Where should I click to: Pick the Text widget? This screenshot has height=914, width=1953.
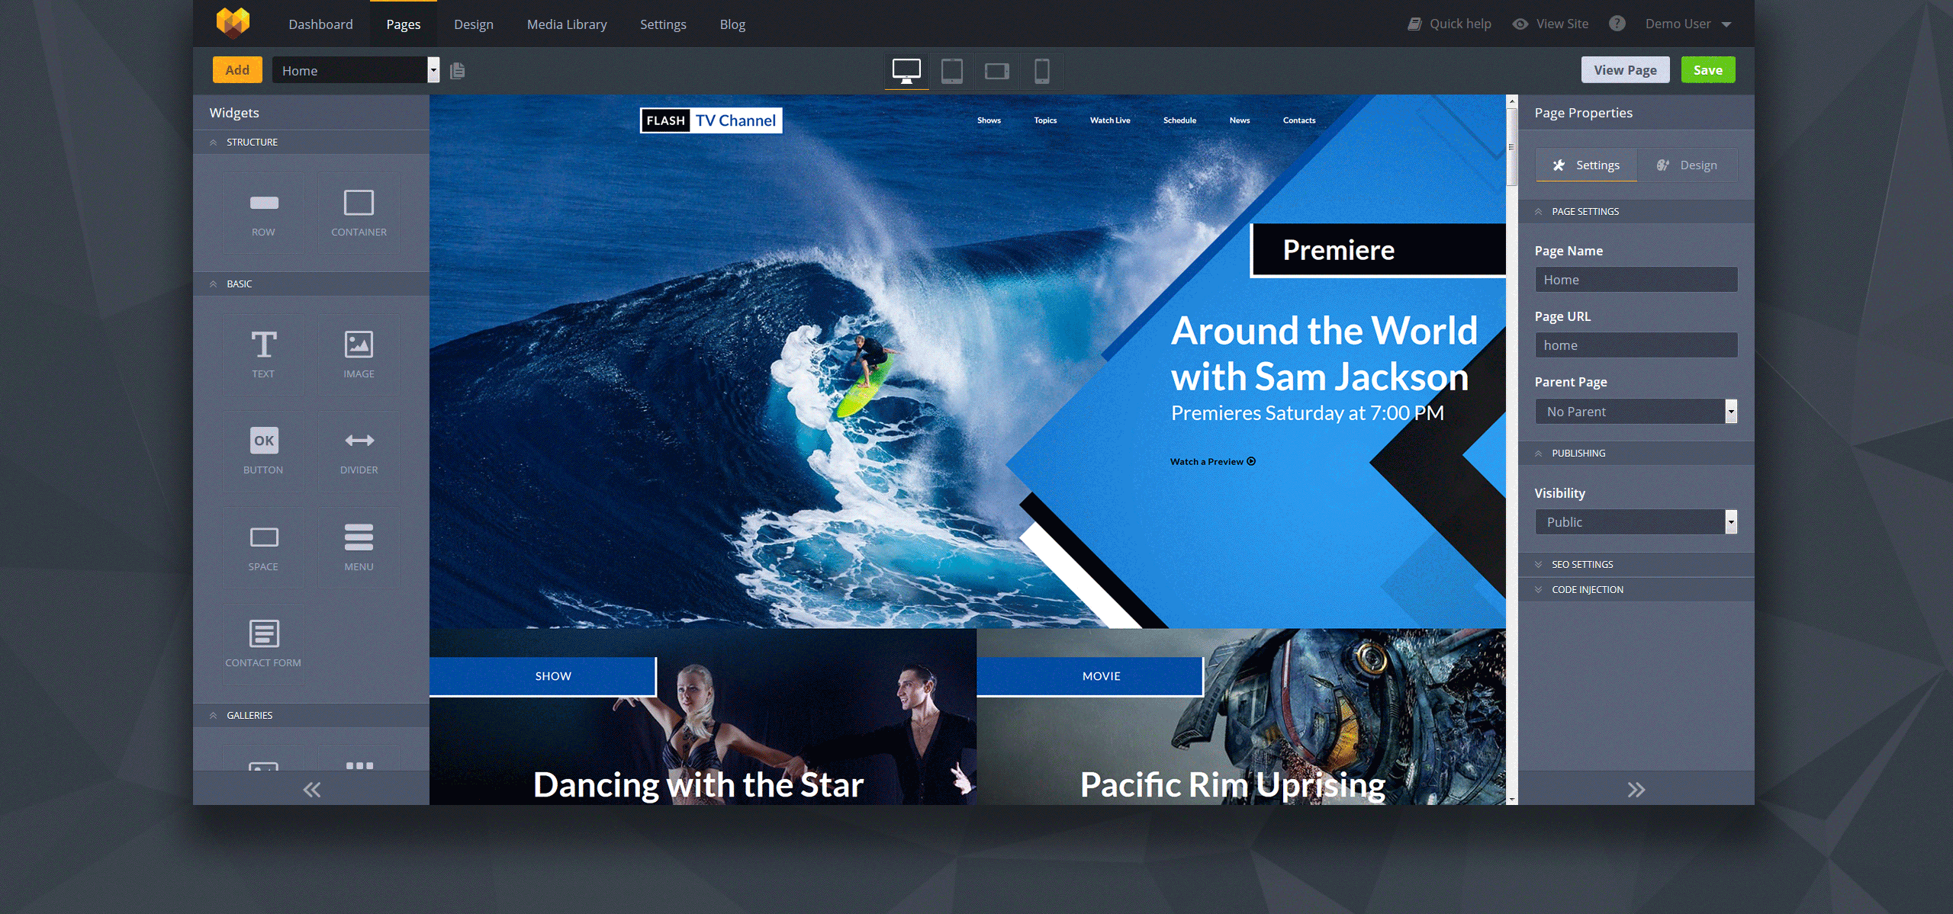263,354
